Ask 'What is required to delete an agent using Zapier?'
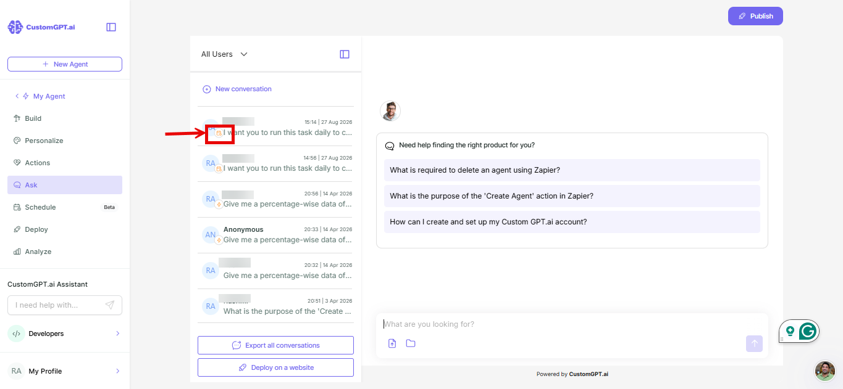The width and height of the screenshot is (843, 389). [x=572, y=170]
